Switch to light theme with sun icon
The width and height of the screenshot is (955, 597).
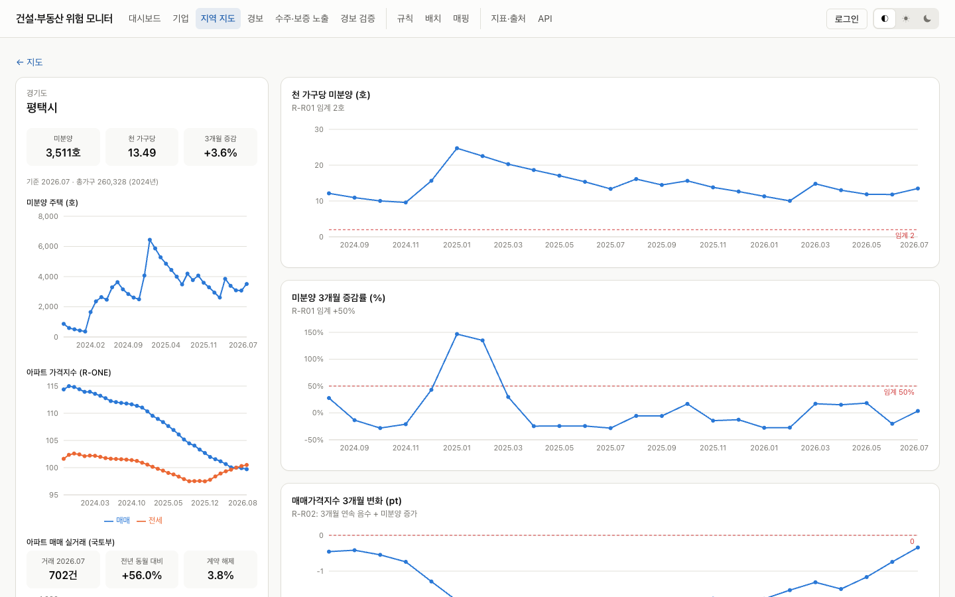pos(906,19)
